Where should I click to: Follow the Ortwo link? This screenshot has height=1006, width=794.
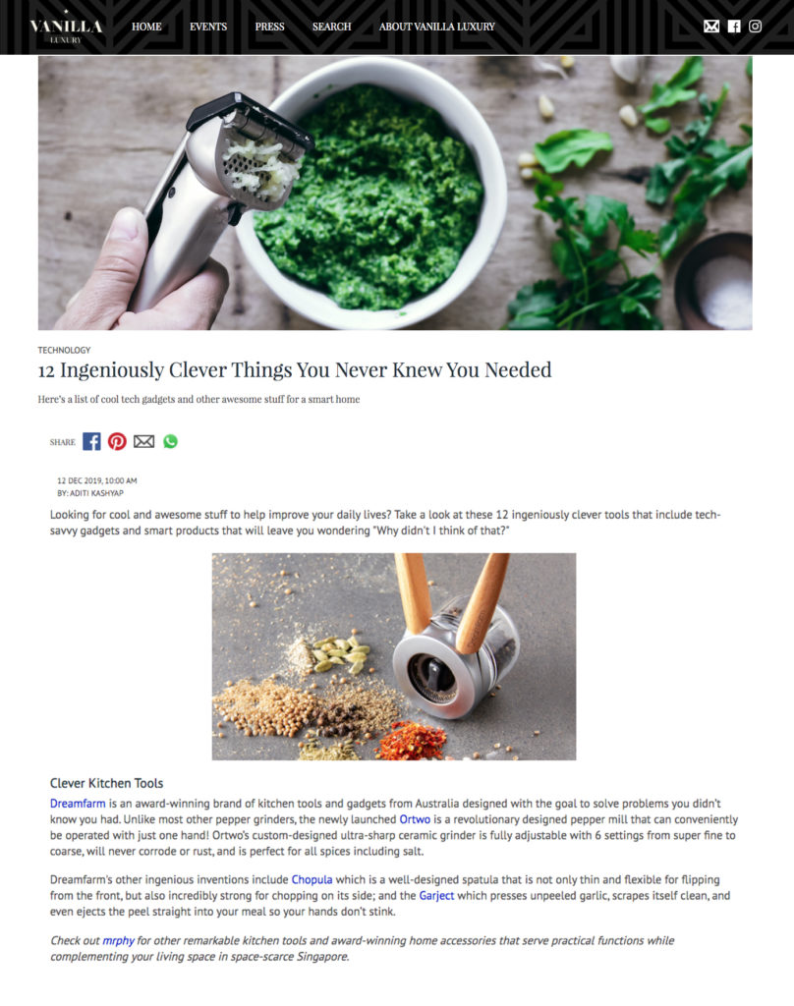point(415,819)
